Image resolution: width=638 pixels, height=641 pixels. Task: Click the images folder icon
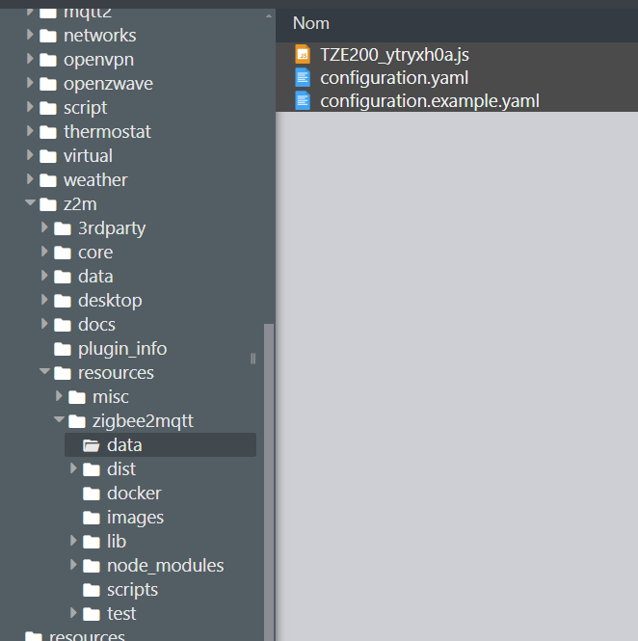pyautogui.click(x=92, y=518)
